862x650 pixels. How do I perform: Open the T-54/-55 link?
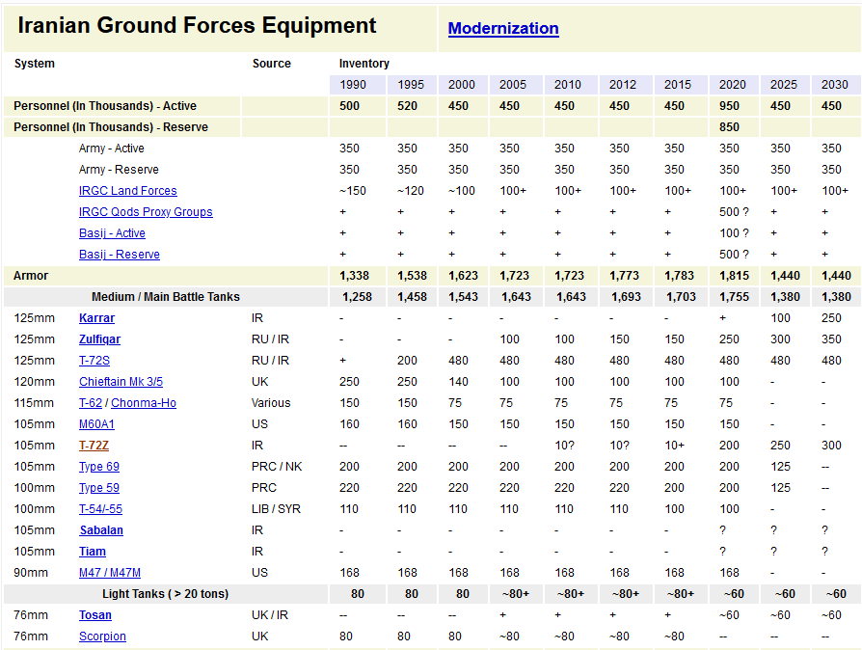tap(100, 509)
